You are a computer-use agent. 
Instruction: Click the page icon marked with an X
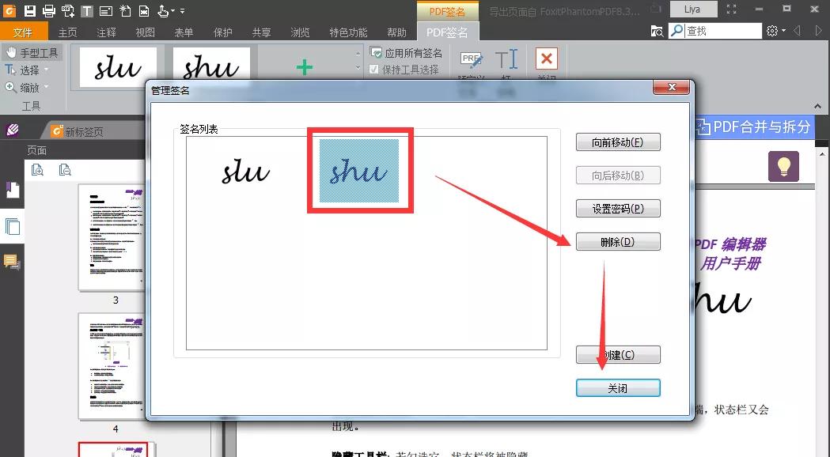tap(143, 10)
